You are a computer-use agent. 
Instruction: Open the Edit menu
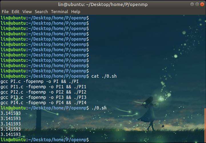pyautogui.click(x=15, y=12)
